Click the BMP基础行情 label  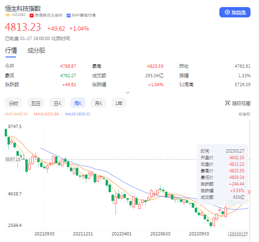point(84,16)
